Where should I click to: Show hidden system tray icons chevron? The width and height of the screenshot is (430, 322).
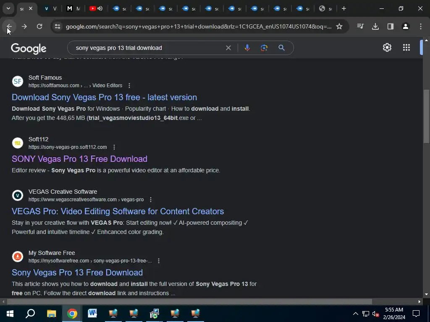coord(355,314)
